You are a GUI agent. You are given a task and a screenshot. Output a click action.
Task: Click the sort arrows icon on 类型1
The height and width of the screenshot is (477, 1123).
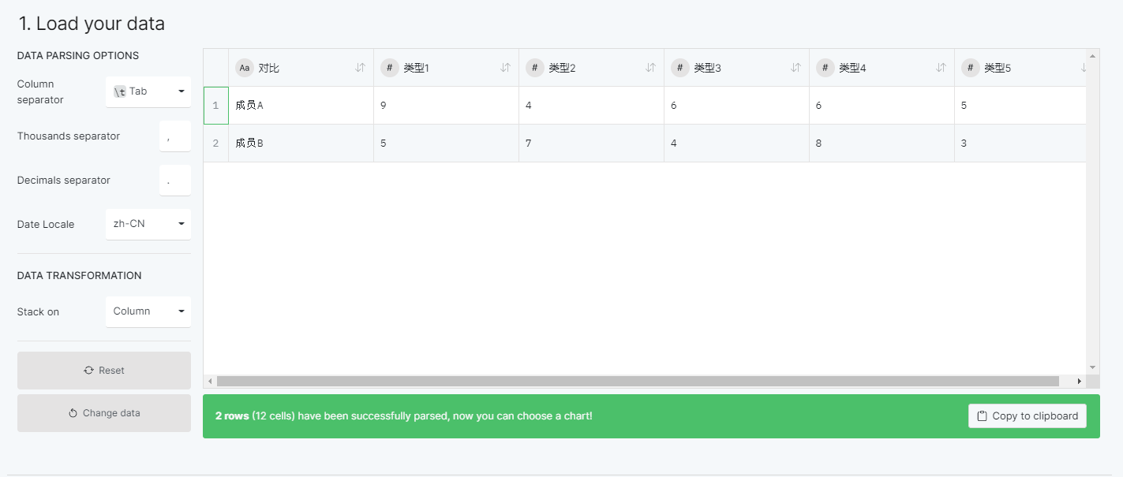[505, 68]
